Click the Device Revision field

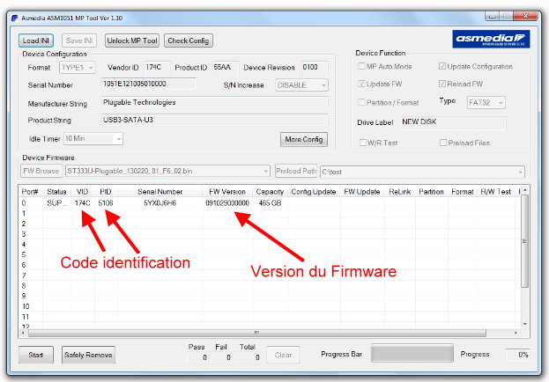pos(315,67)
